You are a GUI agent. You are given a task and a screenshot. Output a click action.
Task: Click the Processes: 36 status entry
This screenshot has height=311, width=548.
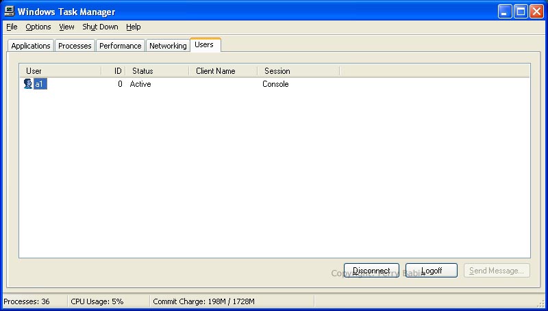(x=27, y=301)
